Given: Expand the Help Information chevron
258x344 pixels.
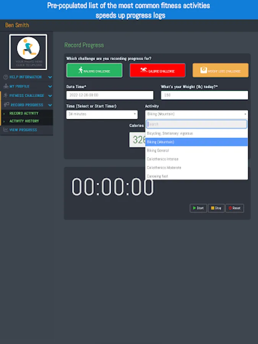Looking at the screenshot, I should click(x=50, y=77).
